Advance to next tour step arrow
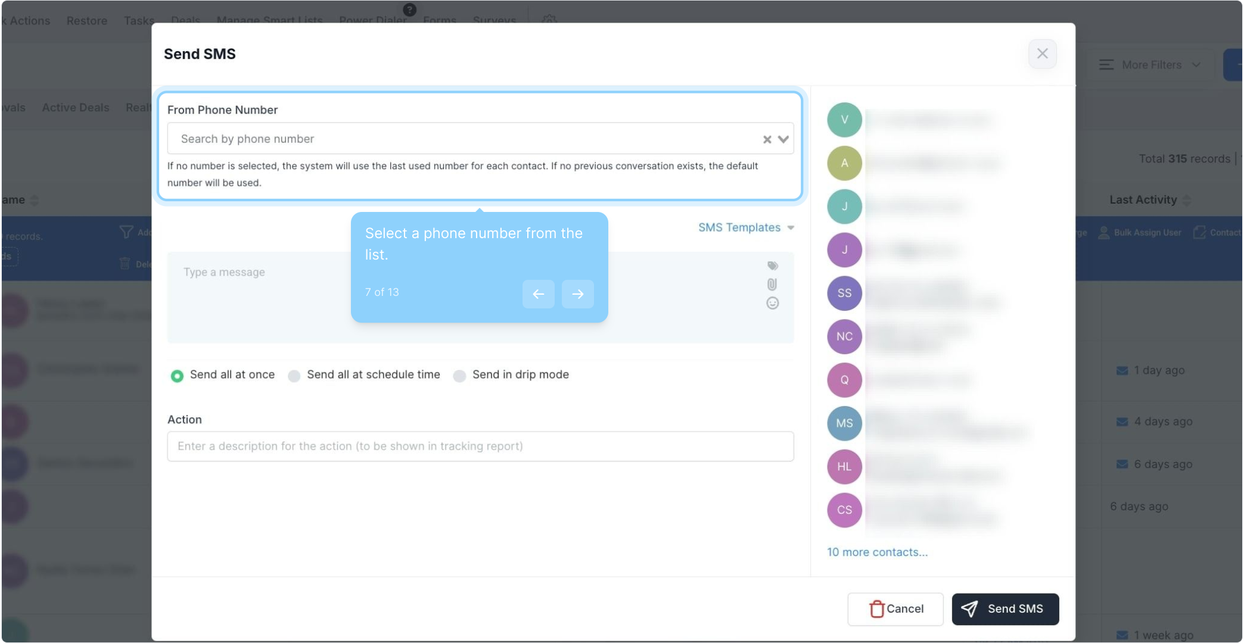Viewport: 1244px width, 643px height. 577,294
